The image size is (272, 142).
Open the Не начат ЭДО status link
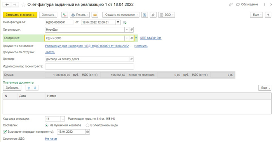tap(51, 139)
